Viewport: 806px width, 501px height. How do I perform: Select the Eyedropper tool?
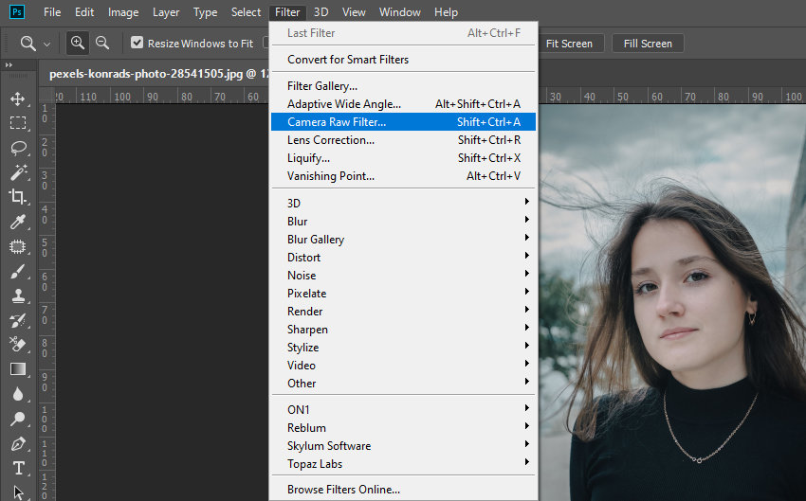[x=18, y=222]
